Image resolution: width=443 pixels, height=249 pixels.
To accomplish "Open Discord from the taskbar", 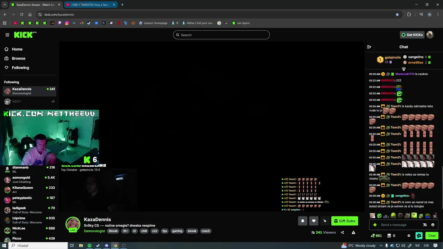I will coord(107,246).
